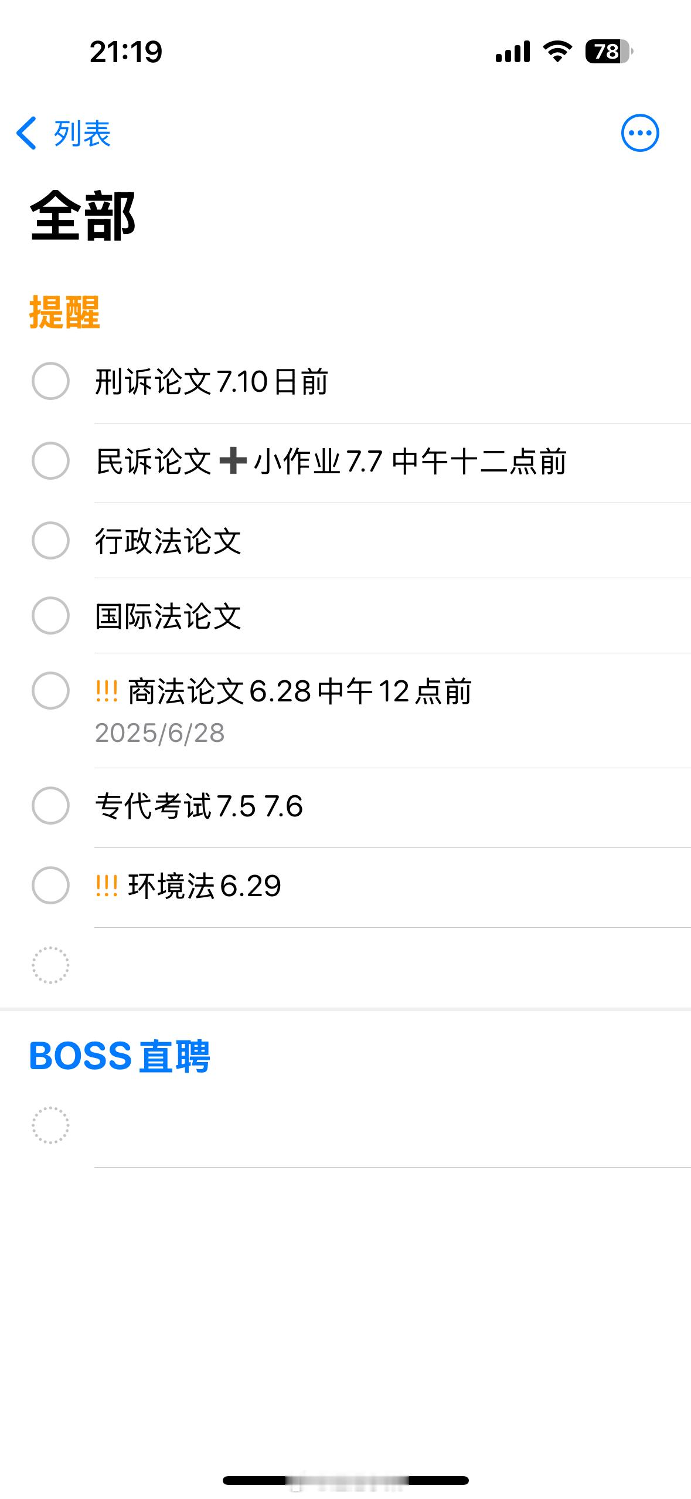The width and height of the screenshot is (691, 1499).
Task: Tap the dotted new-reminder circle under 提醒
Action: pos(50,965)
